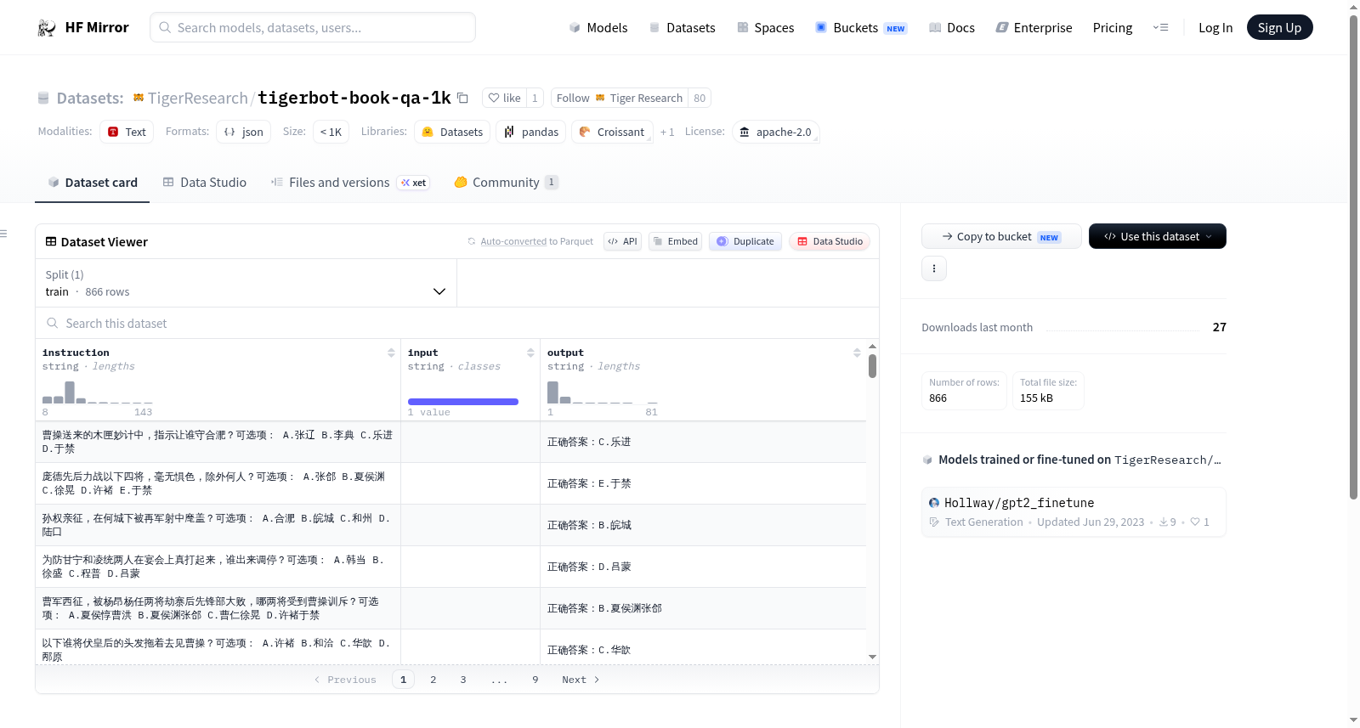The width and height of the screenshot is (1360, 728).
Task: Click the current page 1 button
Action: 403,680
